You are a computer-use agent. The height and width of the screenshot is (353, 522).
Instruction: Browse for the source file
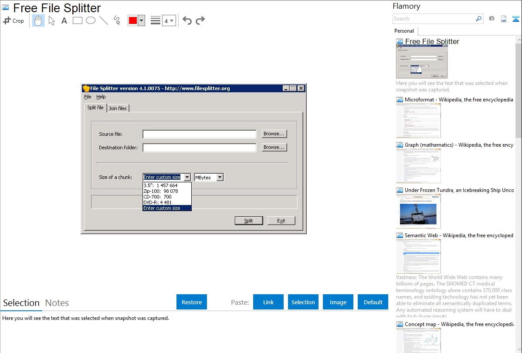pos(274,134)
